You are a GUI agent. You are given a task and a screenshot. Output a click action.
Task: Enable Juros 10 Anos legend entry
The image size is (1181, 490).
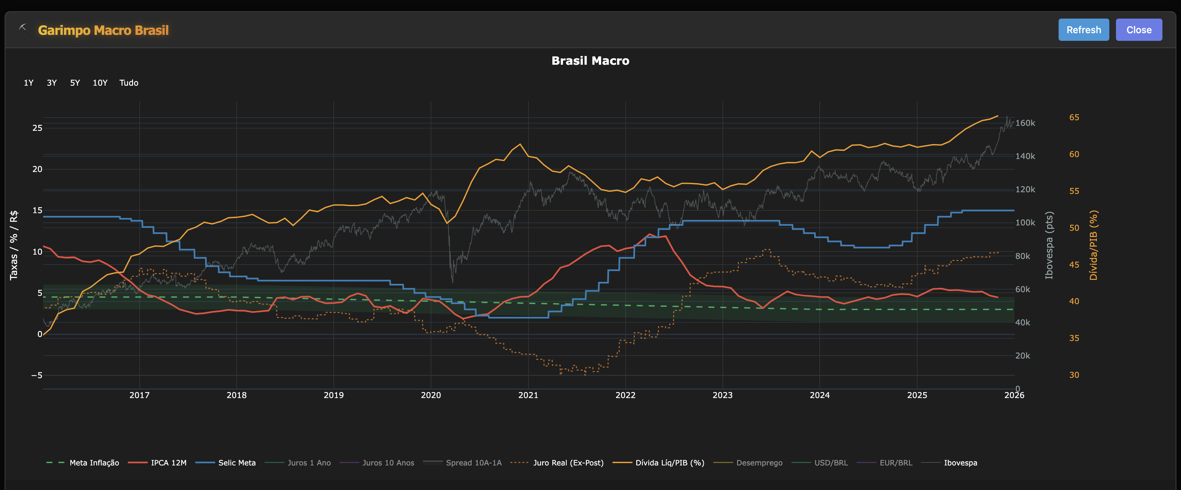tap(388, 463)
